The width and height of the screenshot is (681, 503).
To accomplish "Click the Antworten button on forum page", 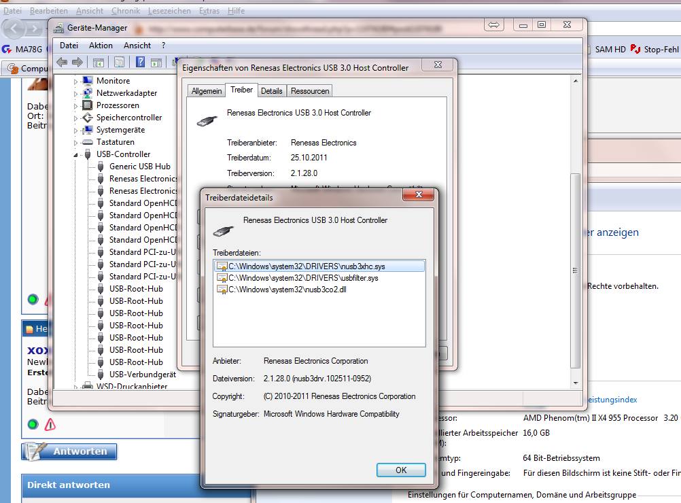I will coord(69,451).
